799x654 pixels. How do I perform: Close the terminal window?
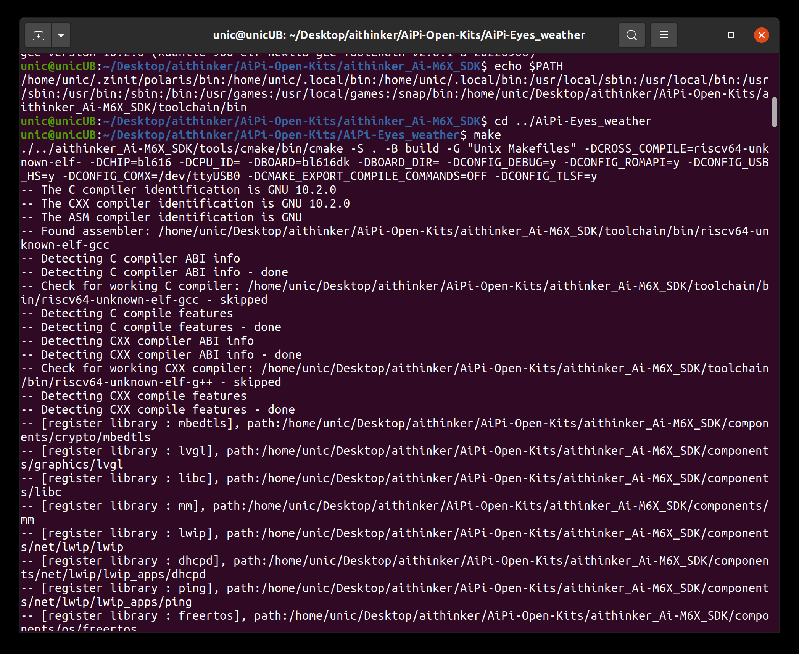pos(761,35)
